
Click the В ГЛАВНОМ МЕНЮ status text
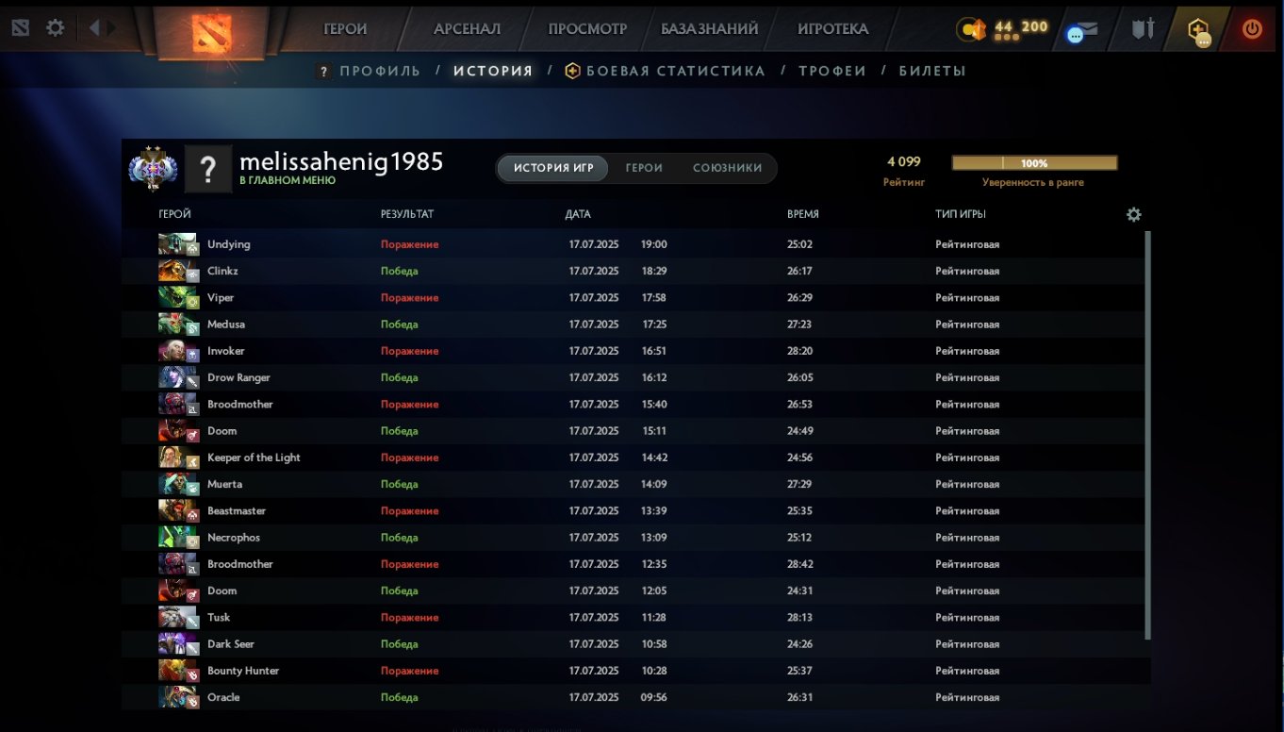287,180
